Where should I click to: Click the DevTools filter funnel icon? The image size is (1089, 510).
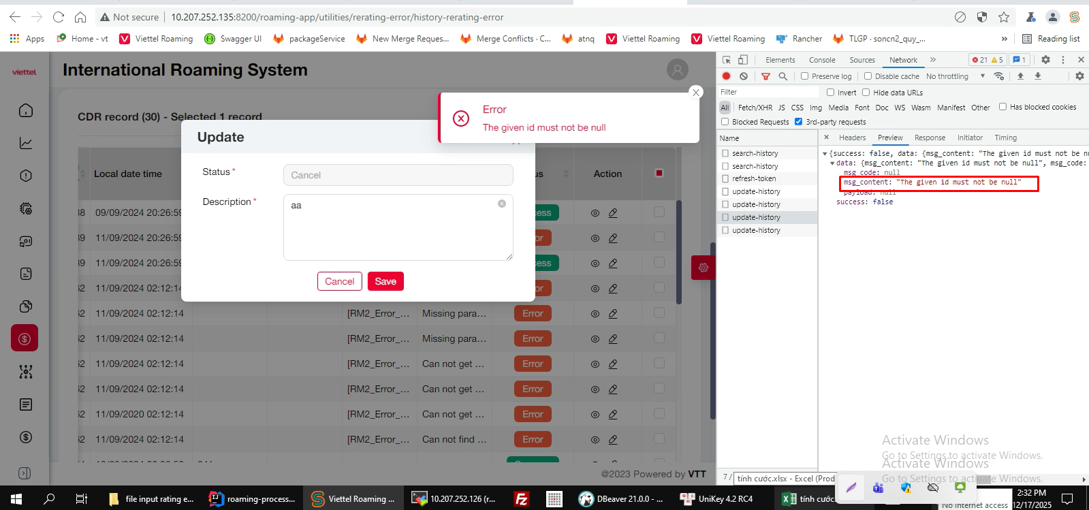click(766, 76)
